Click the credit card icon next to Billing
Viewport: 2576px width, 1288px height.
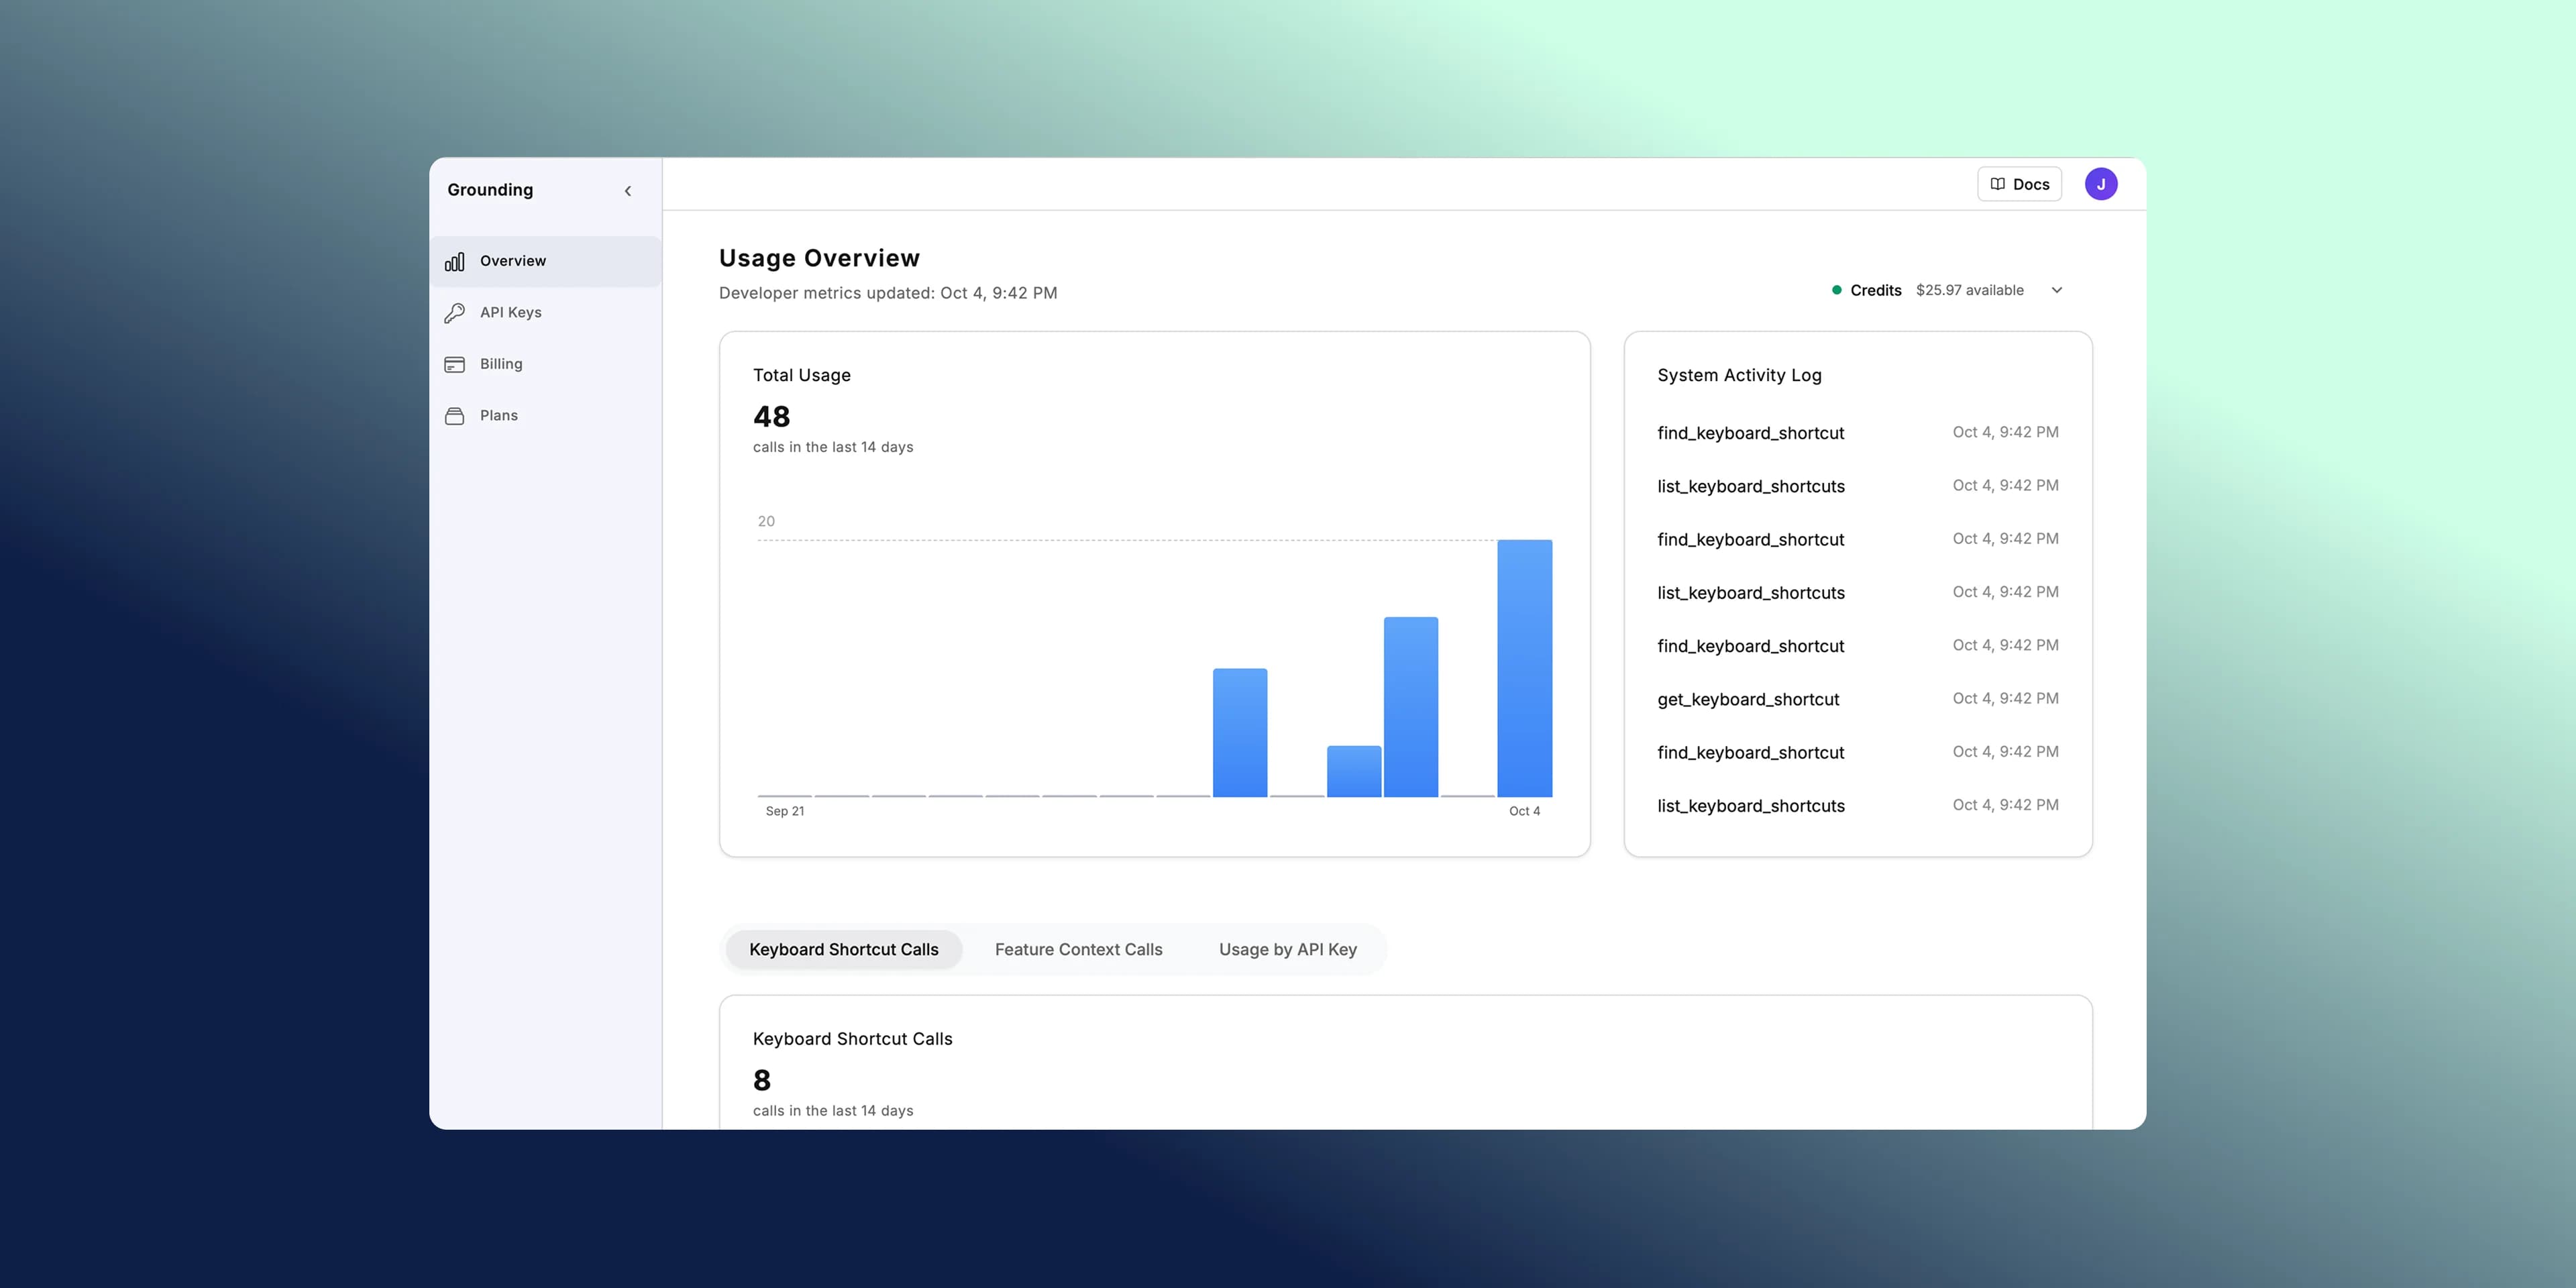click(x=454, y=364)
